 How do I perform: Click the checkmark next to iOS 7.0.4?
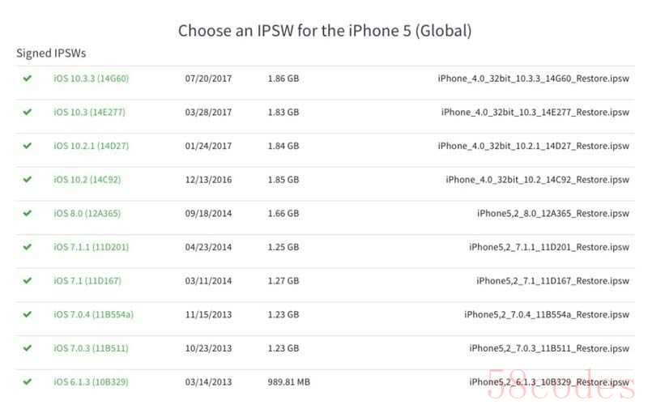pyautogui.click(x=28, y=314)
